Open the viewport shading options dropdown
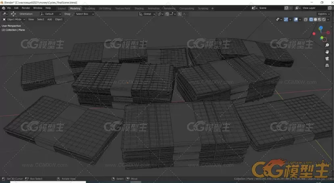Viewport: 334px width, 183px height. pyautogui.click(x=328, y=19)
